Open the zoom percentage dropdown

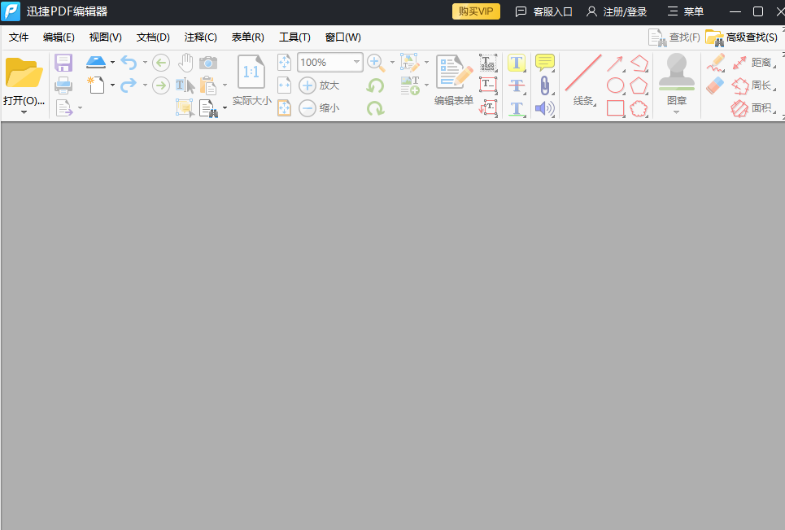356,62
